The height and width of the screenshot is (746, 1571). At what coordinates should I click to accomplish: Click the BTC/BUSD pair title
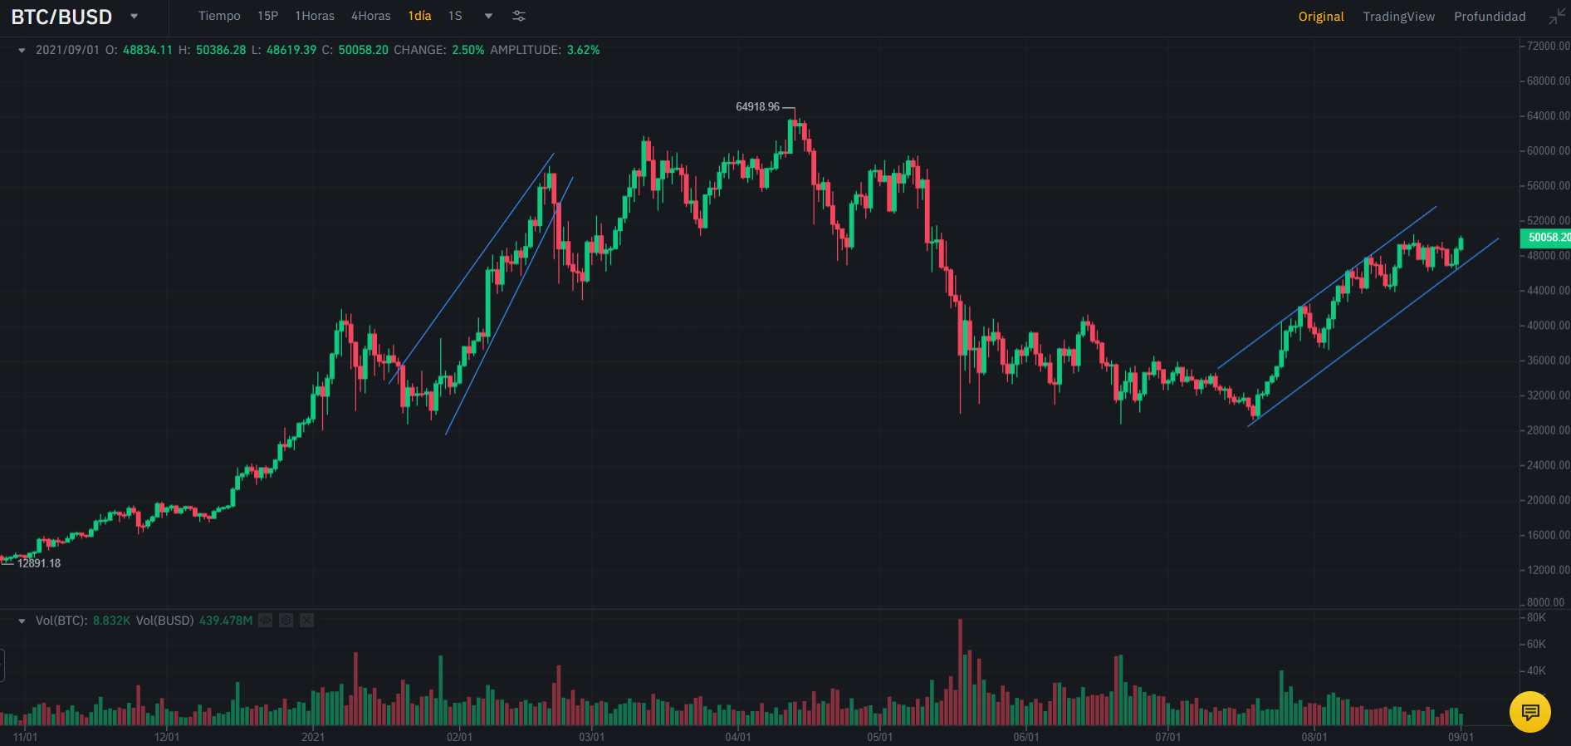61,17
